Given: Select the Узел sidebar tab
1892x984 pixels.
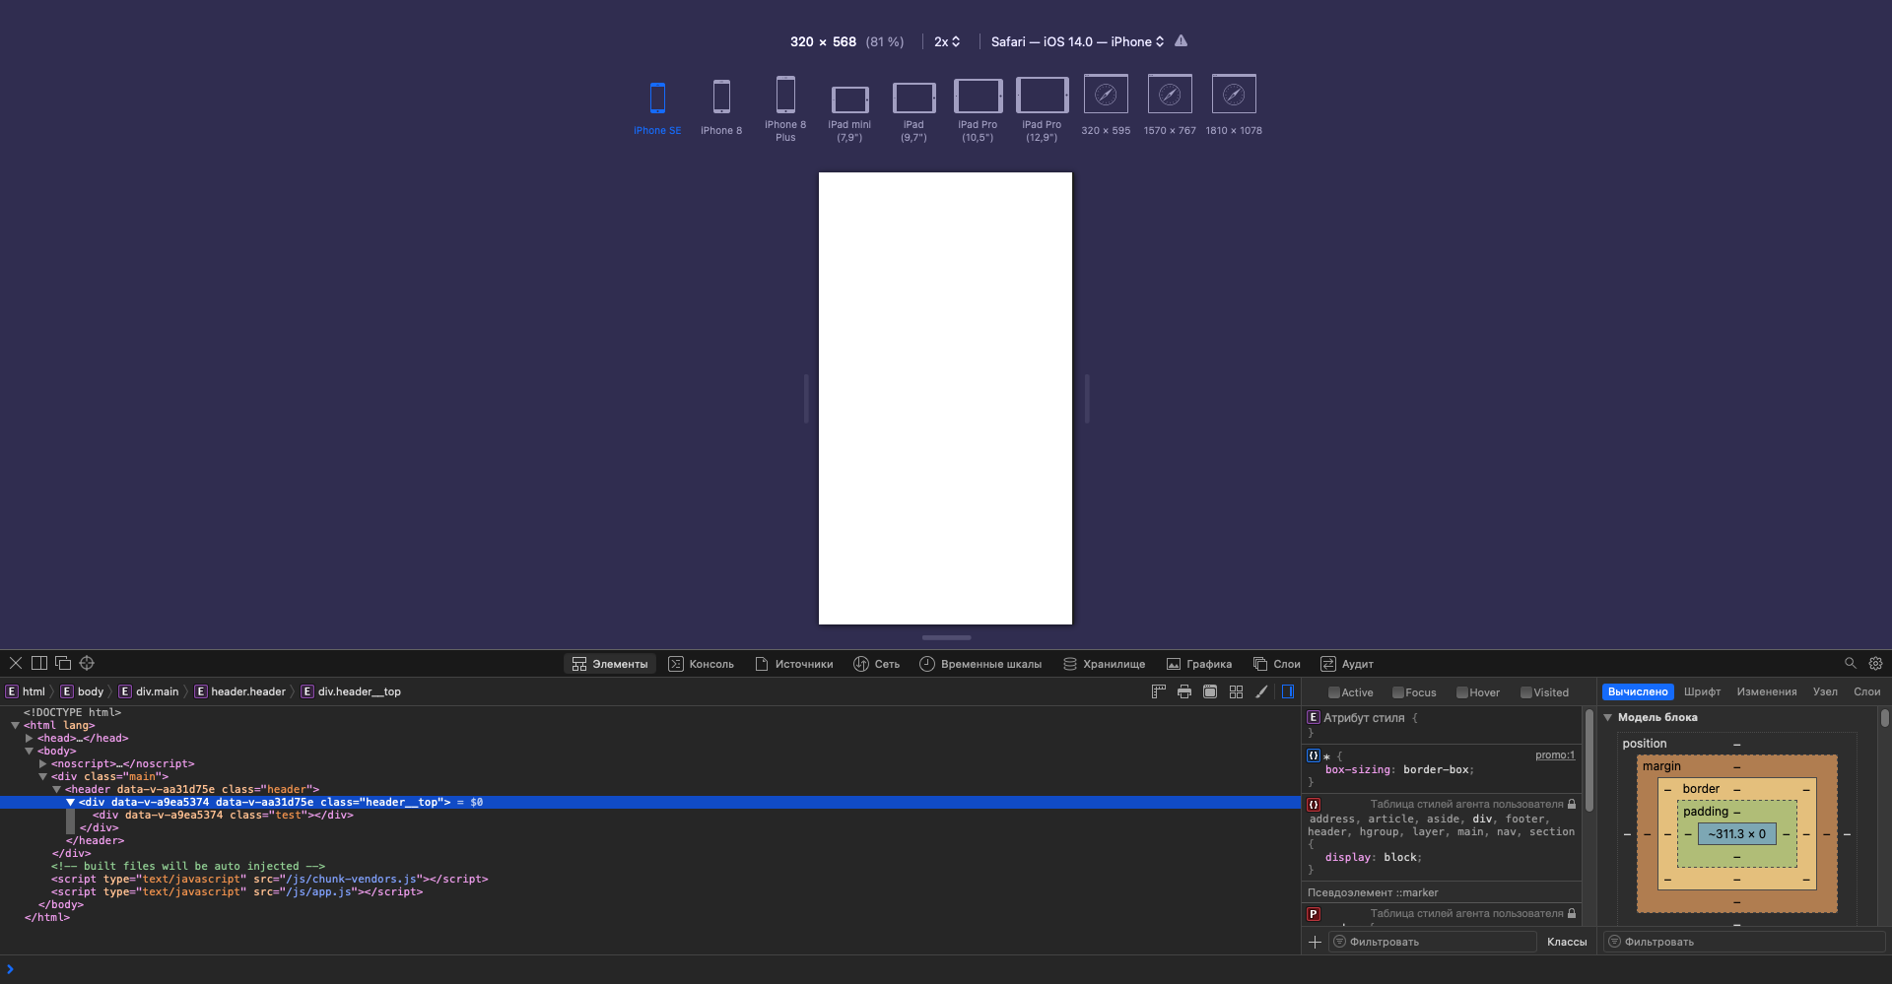Looking at the screenshot, I should coord(1825,691).
